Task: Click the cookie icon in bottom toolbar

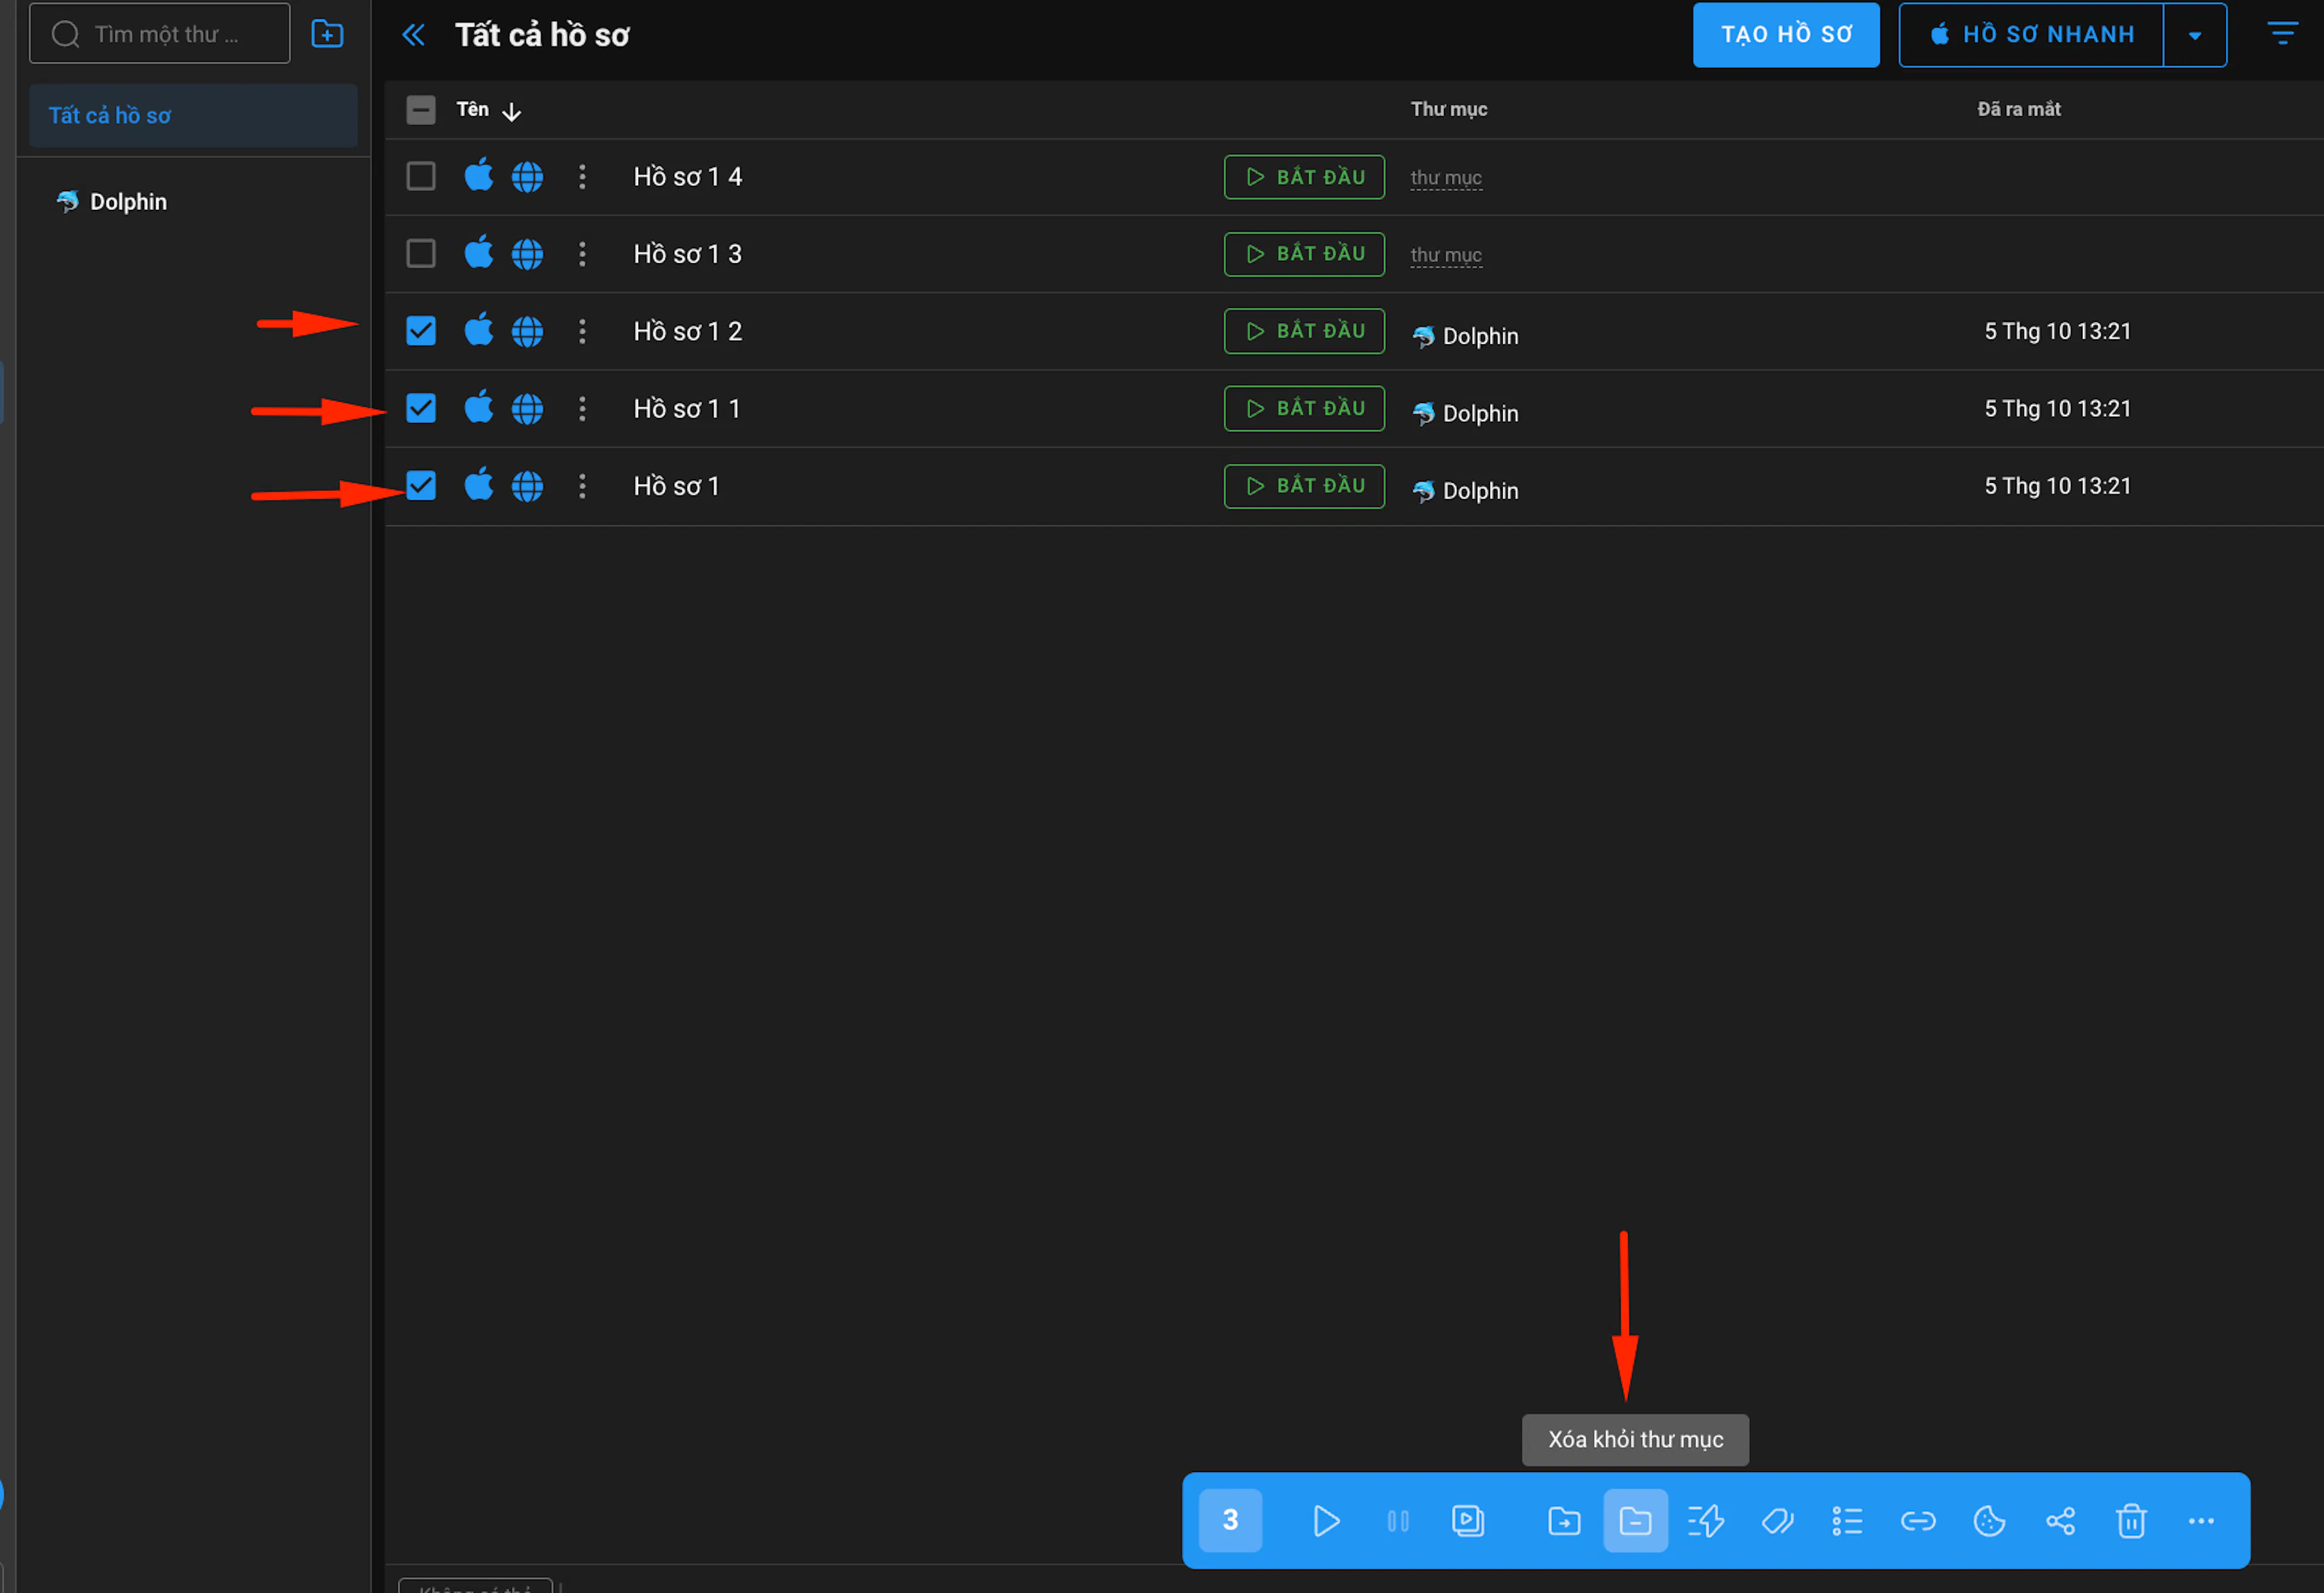Action: pyautogui.click(x=1989, y=1520)
